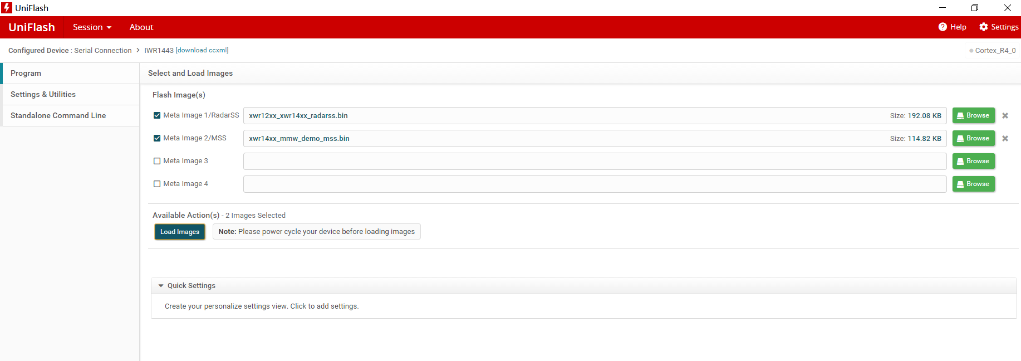The height and width of the screenshot is (361, 1021).
Task: Click the Size: 192.08 KB label
Action: click(x=915, y=116)
